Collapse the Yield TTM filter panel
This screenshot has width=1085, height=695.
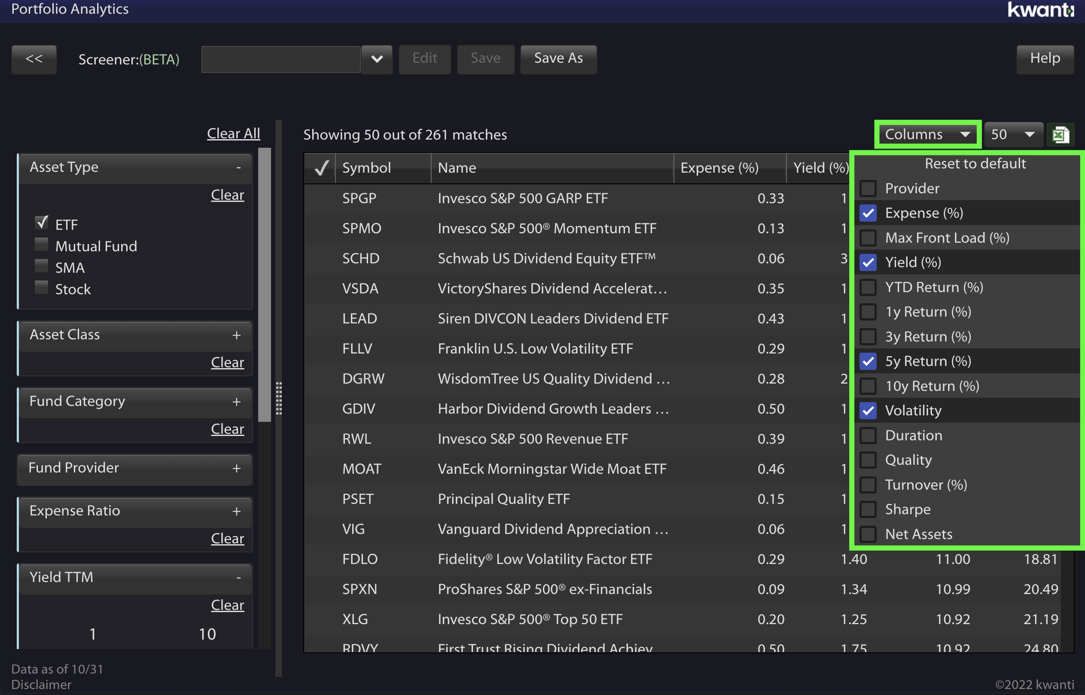[x=238, y=578]
